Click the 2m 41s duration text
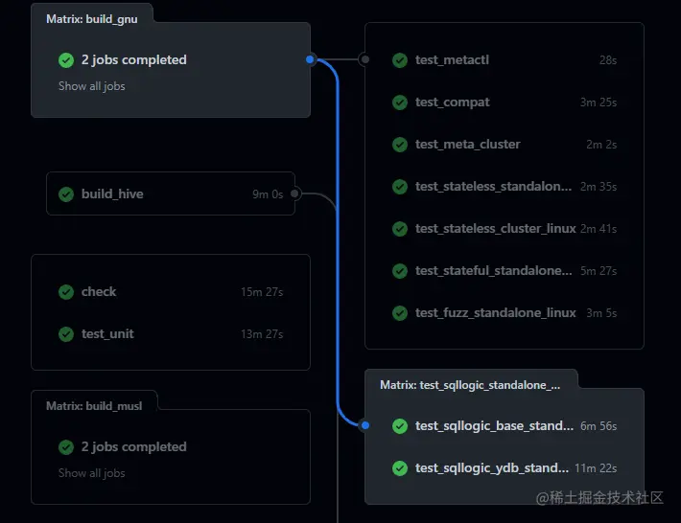The image size is (681, 523). coord(599,229)
